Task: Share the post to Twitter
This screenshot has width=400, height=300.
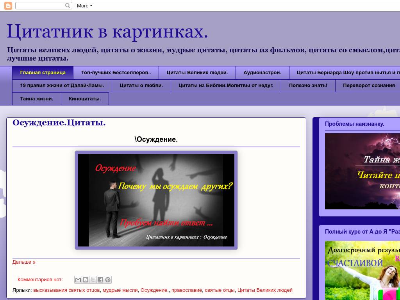Action: [x=93, y=280]
